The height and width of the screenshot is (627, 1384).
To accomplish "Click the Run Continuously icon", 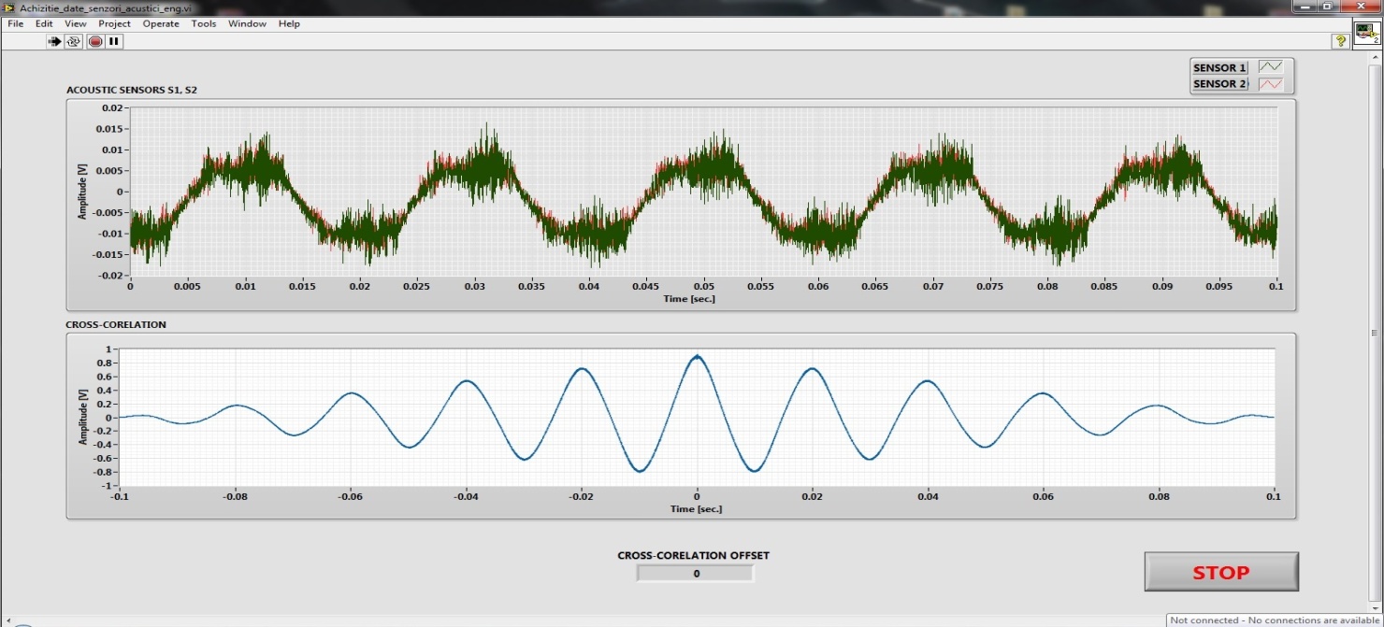I will [x=74, y=41].
